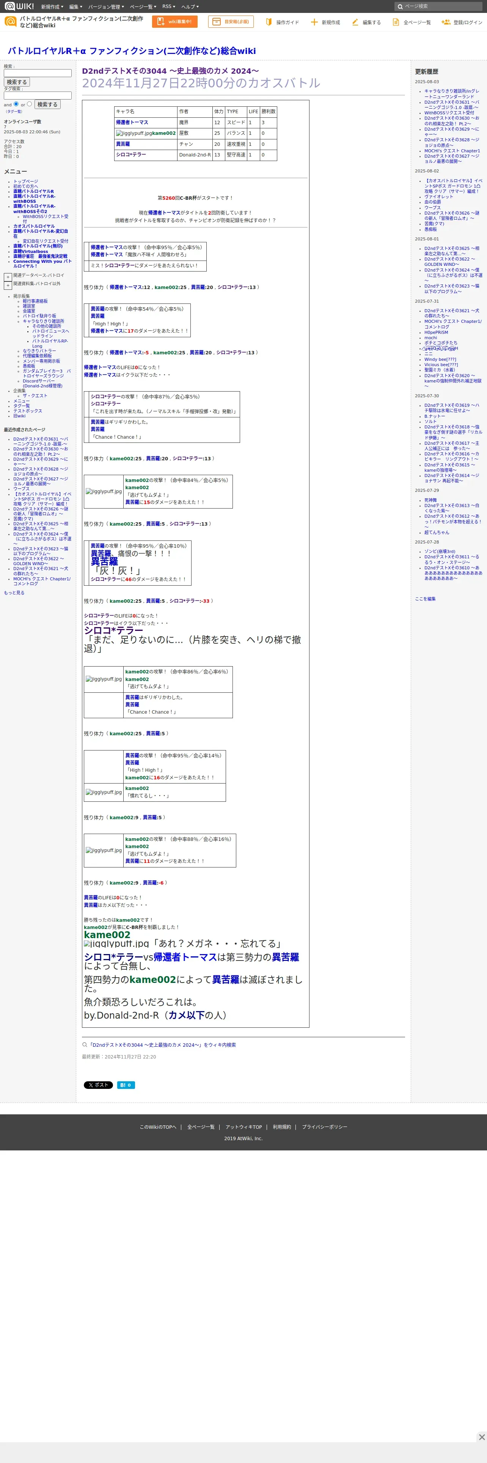Click 帰還者トーマス in the character table

coord(132,123)
